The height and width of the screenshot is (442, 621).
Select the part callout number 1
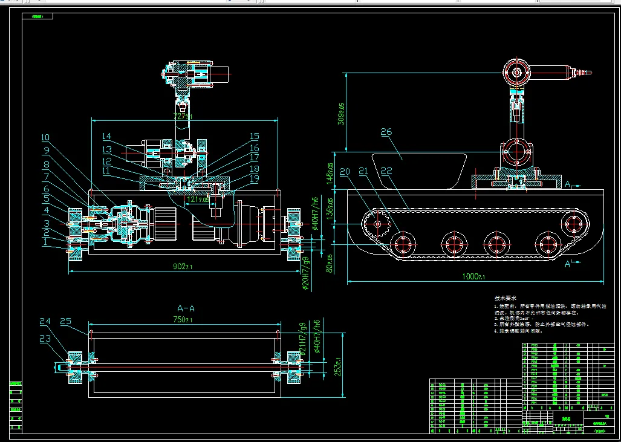45,242
